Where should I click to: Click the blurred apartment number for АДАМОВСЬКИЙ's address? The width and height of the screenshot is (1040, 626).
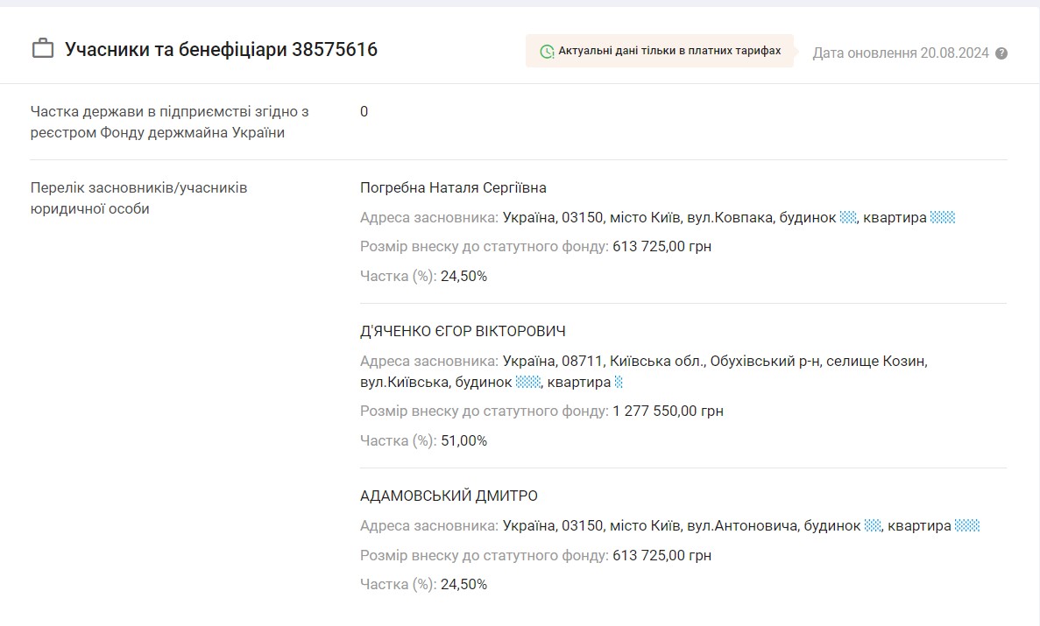(967, 525)
